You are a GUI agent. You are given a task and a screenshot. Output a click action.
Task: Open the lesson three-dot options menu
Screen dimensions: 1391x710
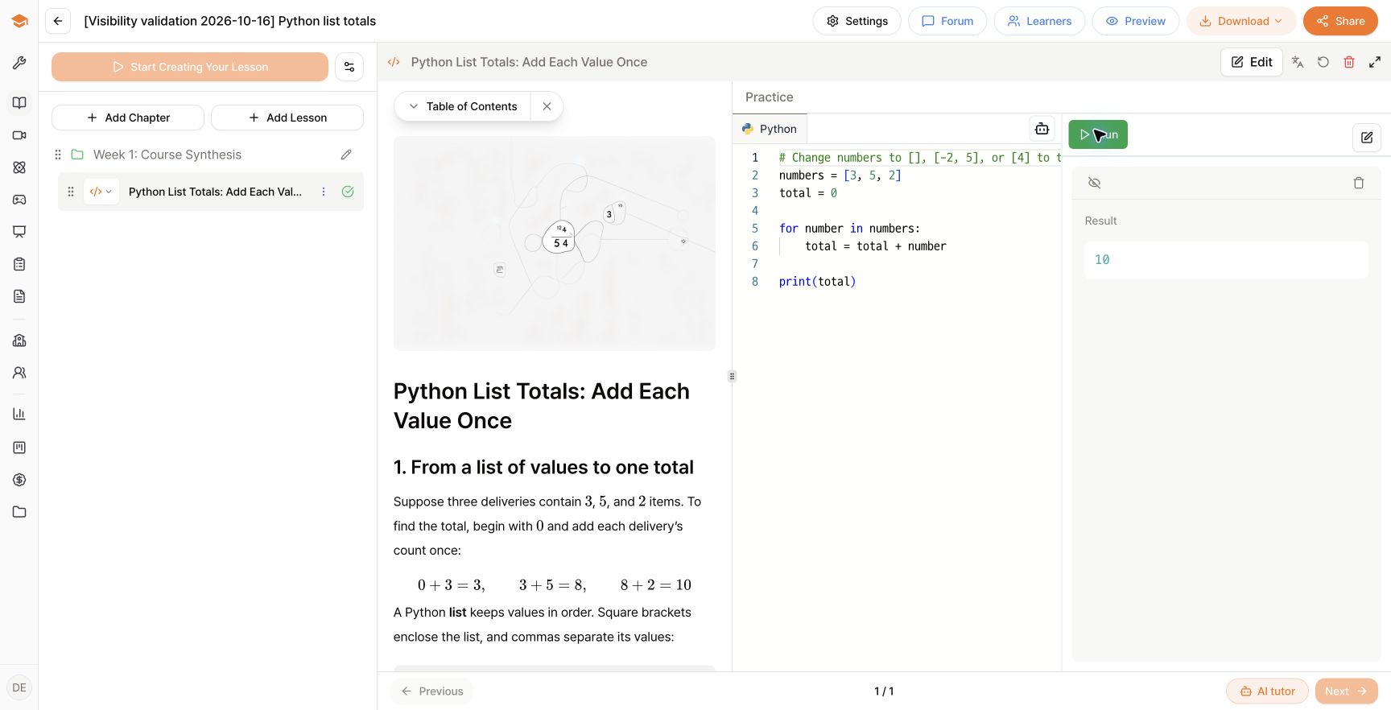pos(324,192)
